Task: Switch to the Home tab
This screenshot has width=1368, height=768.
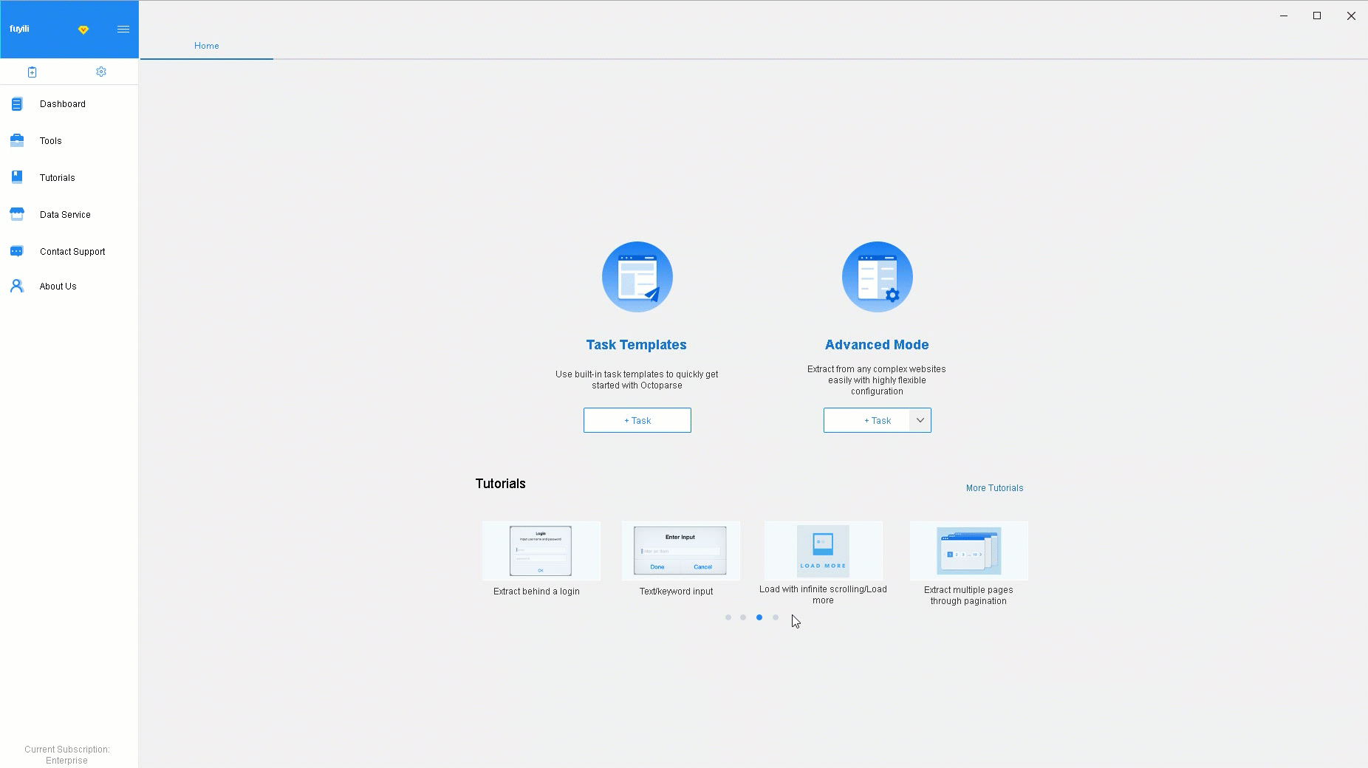Action: (206, 46)
